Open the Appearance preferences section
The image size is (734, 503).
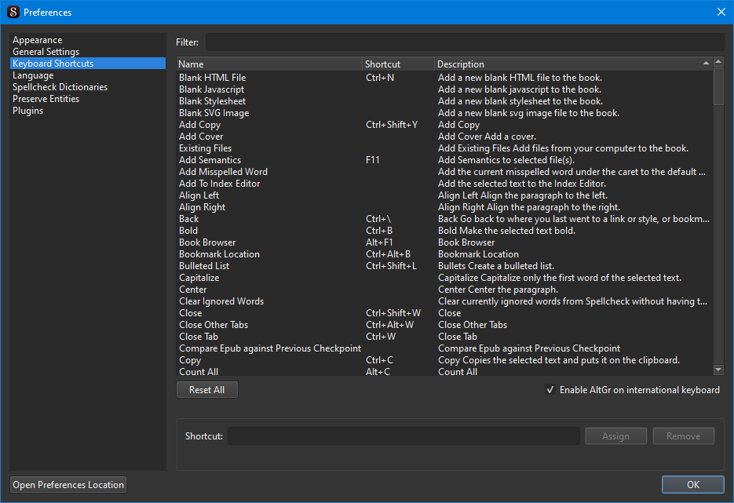point(37,40)
